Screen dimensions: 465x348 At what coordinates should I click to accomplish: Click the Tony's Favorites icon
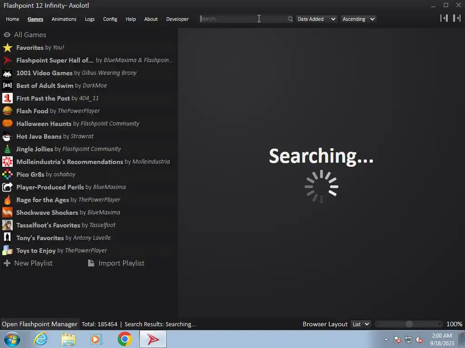(7, 238)
